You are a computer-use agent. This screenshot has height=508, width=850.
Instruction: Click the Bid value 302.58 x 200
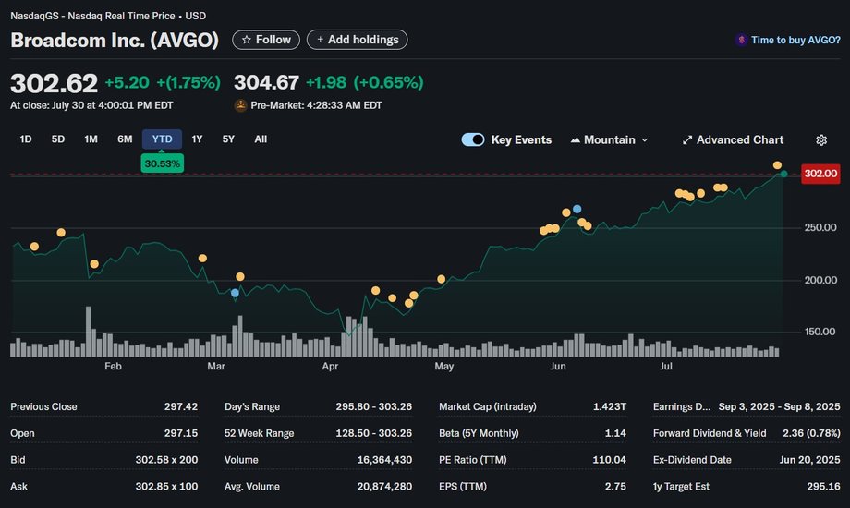coord(166,460)
